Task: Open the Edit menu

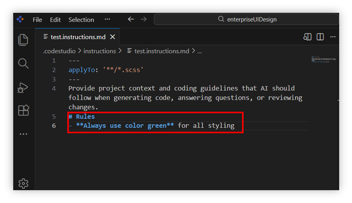Action: [x=55, y=20]
